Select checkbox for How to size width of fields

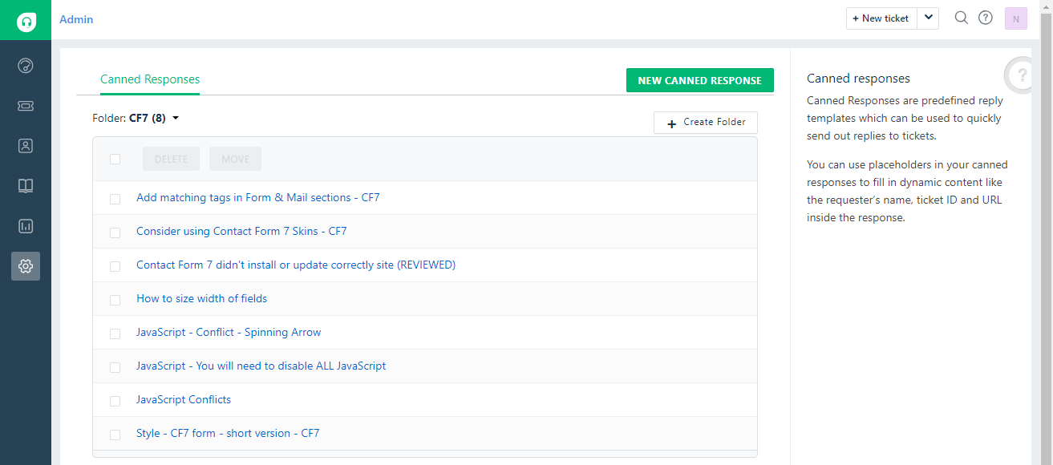[115, 299]
